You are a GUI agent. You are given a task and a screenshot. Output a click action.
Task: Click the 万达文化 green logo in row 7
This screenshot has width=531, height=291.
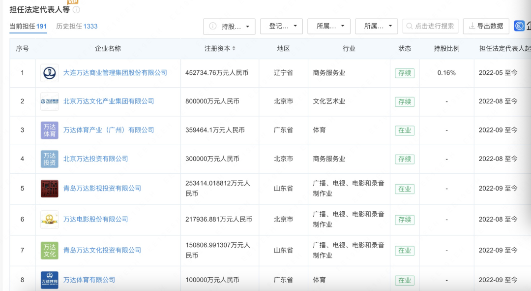49,250
